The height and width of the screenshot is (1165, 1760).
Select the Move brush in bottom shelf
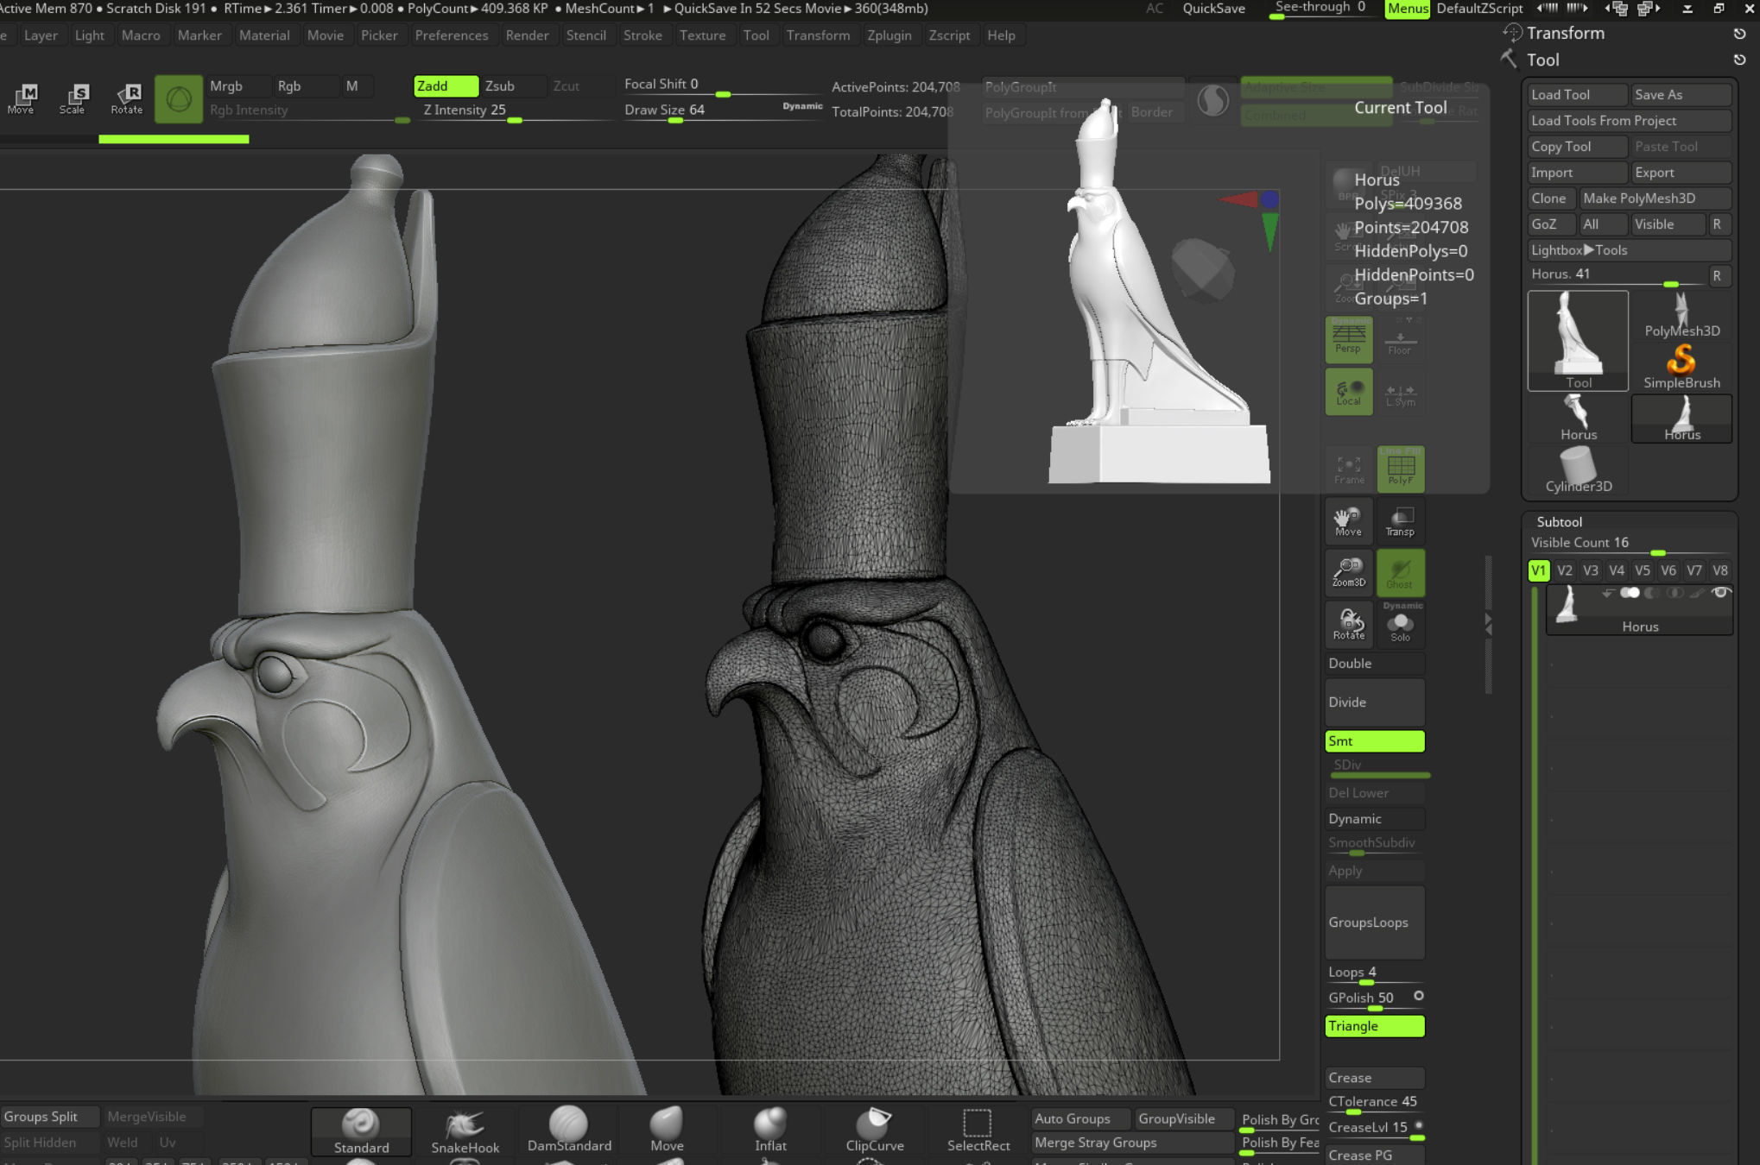(667, 1131)
